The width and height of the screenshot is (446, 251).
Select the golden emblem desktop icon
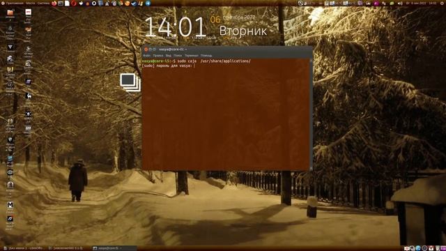tap(10, 70)
